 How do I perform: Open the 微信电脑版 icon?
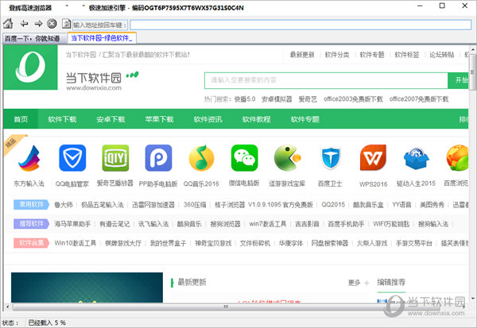coord(244,158)
